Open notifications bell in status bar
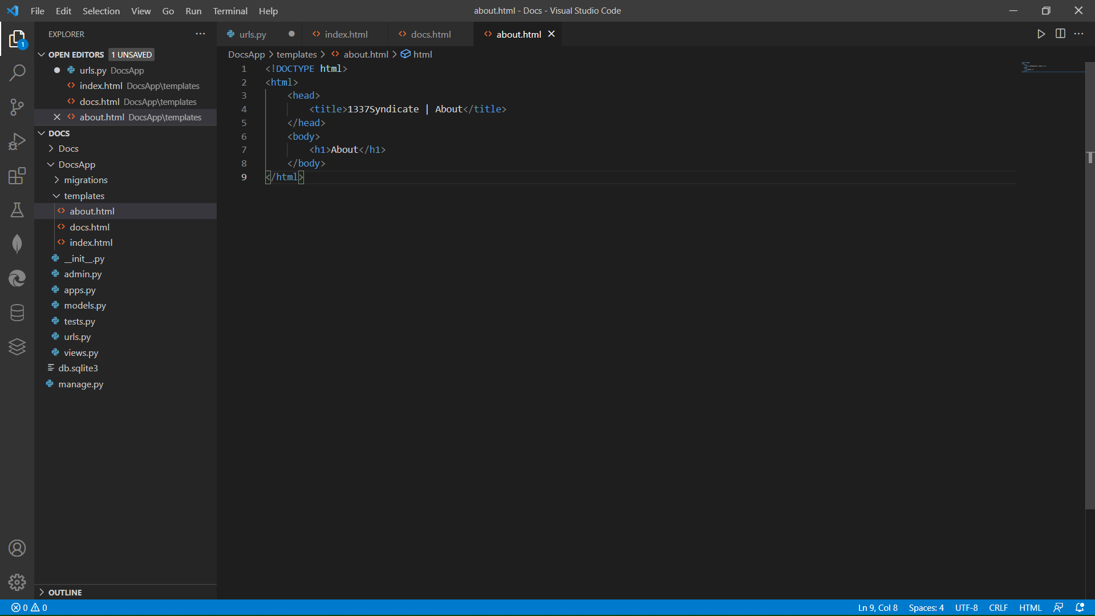 click(x=1080, y=608)
